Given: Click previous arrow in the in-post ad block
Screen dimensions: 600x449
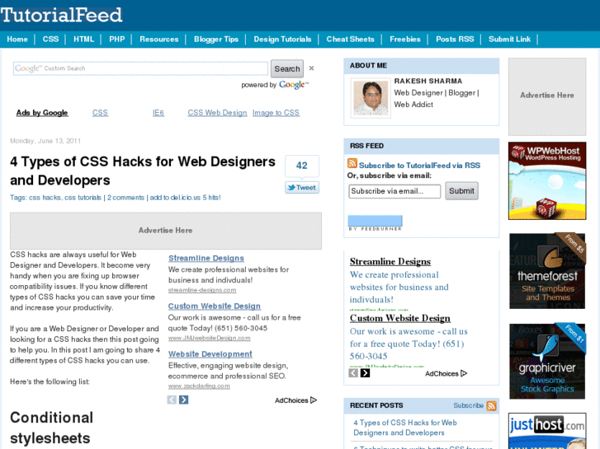Looking at the screenshot, I should (x=172, y=400).
